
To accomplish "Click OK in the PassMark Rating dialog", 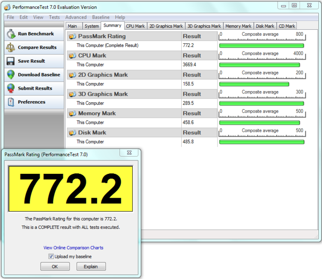I will click(x=55, y=266).
